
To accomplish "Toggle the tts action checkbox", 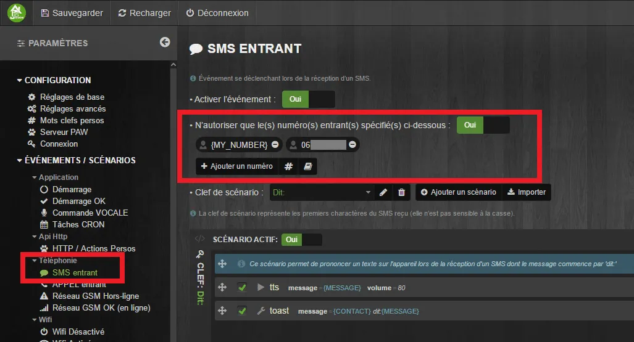I will point(242,288).
